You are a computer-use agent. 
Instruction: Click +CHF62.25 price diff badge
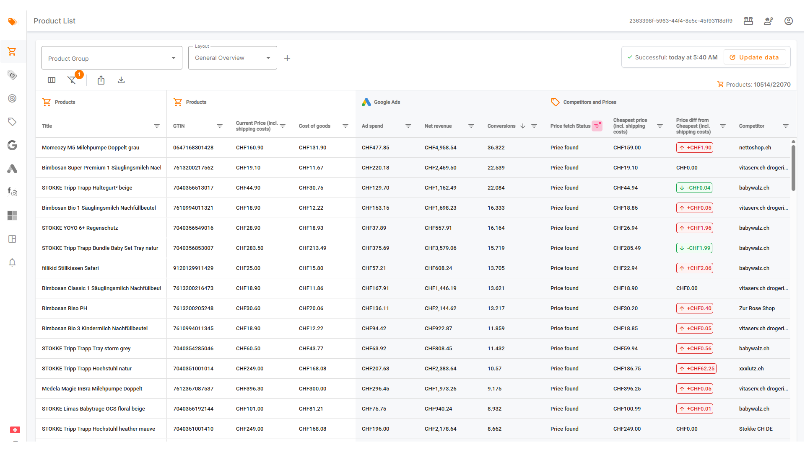pos(696,369)
